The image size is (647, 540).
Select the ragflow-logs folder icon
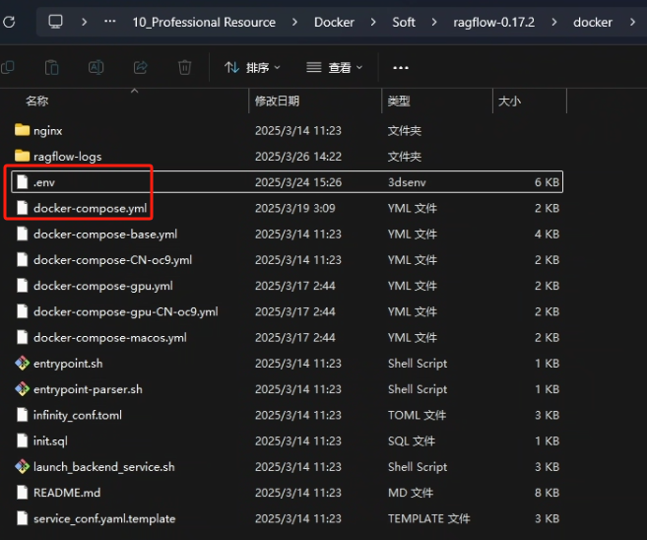pos(22,156)
